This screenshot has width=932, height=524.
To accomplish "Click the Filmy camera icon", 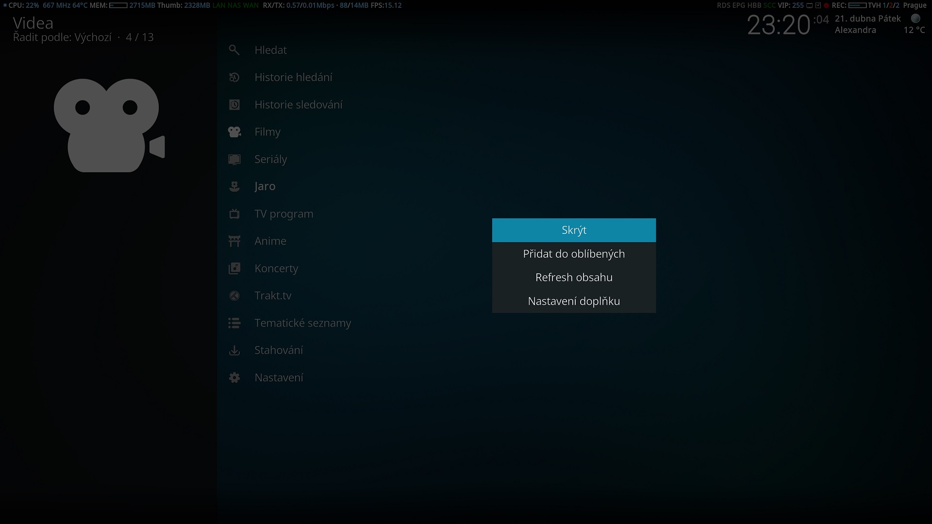I will [234, 132].
